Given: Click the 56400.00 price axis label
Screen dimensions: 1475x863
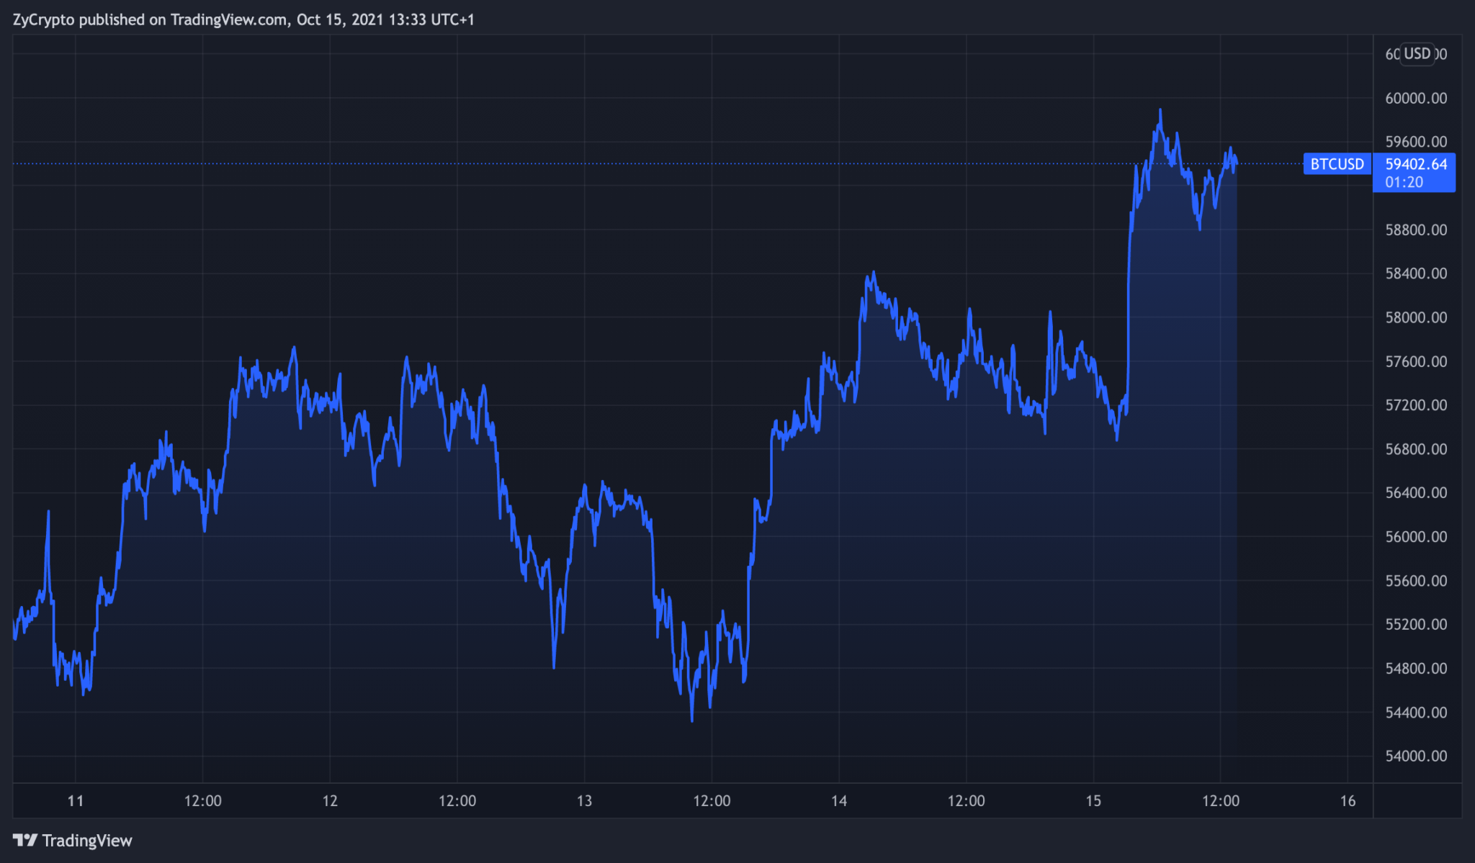Looking at the screenshot, I should (1416, 493).
